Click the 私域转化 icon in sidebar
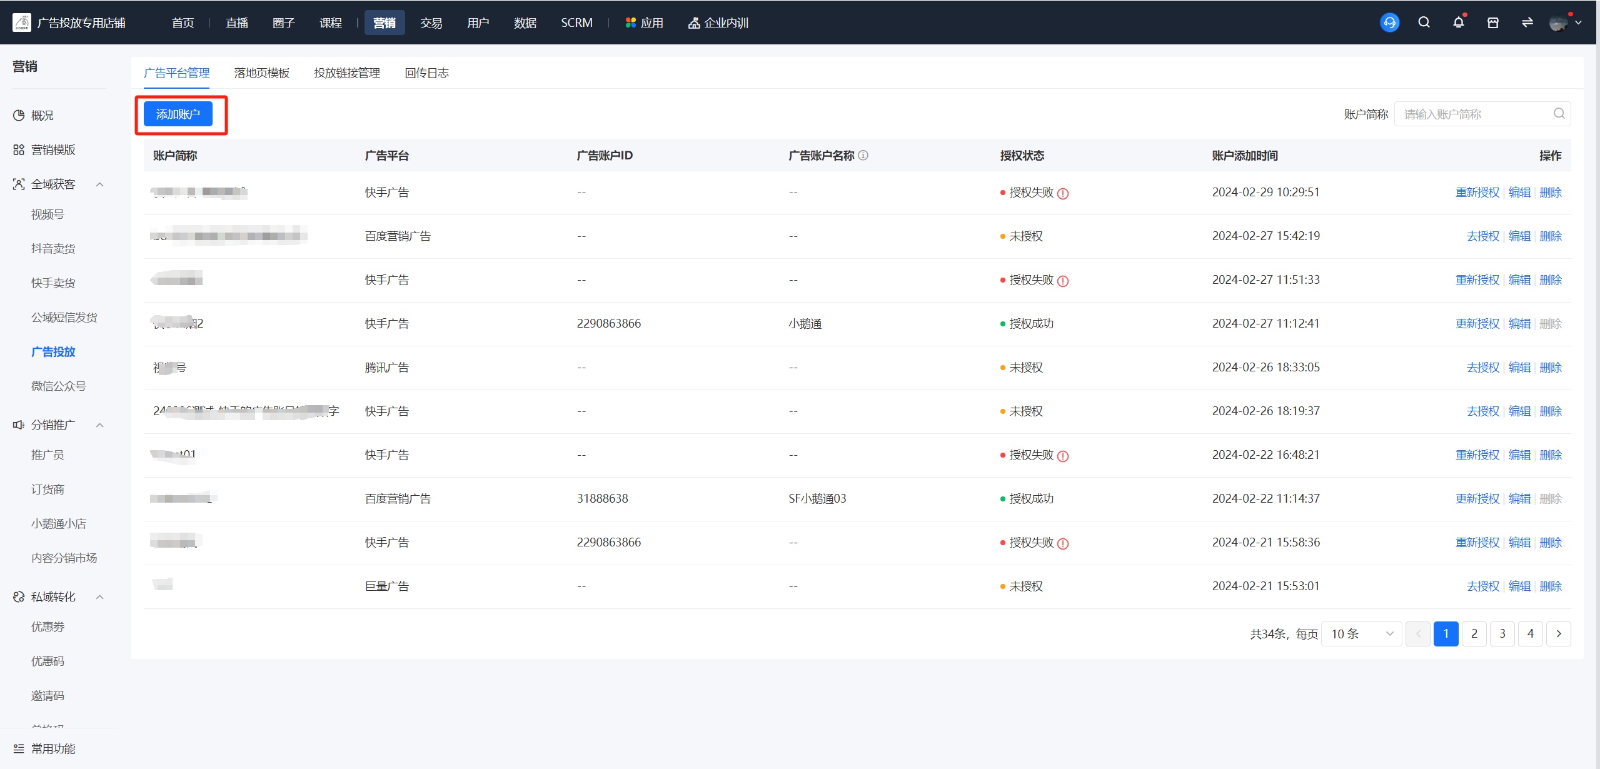The height and width of the screenshot is (769, 1600). [x=19, y=596]
